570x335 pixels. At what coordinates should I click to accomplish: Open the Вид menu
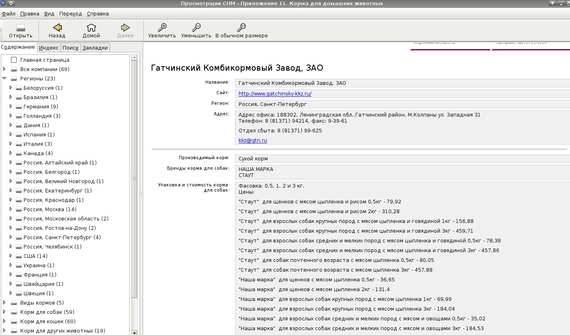49,13
